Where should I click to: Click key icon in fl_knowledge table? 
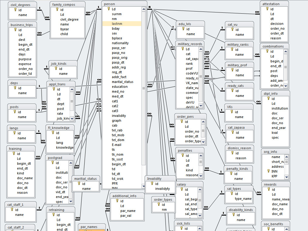point(53,133)
